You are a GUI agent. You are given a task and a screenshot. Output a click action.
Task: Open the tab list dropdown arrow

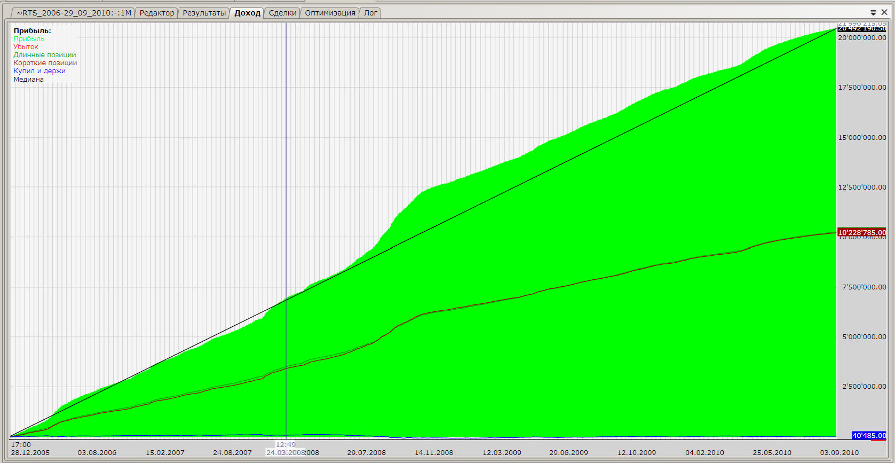click(x=873, y=13)
